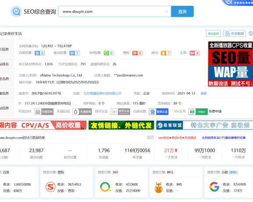253x202 pixels.
Task: Open the 友情链接、外链代发 ad banner
Action: coord(121,125)
